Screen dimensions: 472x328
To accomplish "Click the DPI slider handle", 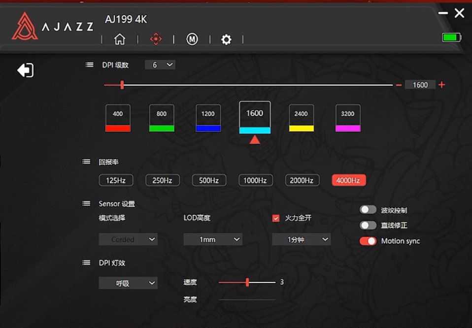I will 122,85.
